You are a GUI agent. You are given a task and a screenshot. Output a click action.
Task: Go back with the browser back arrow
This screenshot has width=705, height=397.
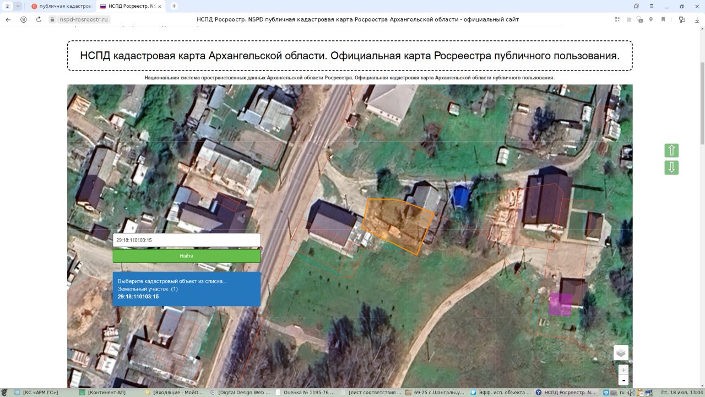tap(8, 19)
